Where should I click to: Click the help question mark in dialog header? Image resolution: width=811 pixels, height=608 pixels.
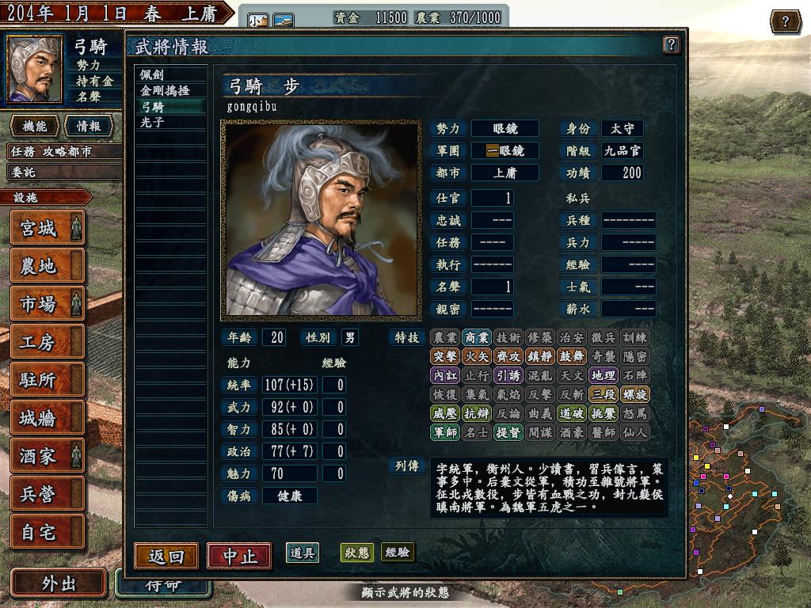pyautogui.click(x=671, y=44)
